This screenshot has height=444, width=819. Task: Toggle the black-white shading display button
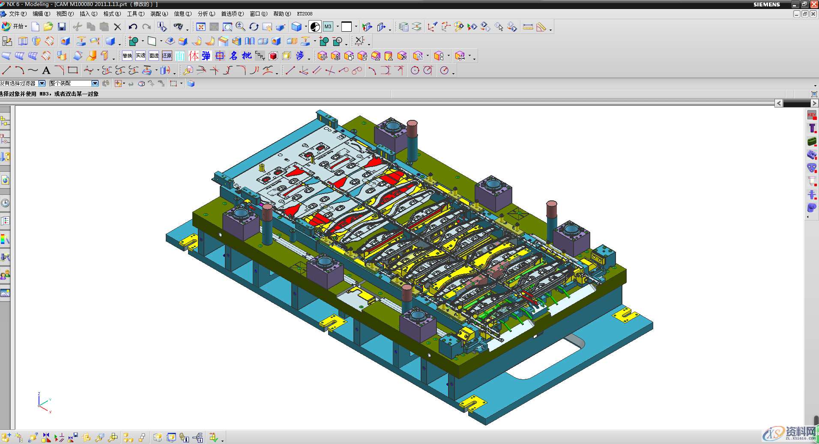point(315,27)
